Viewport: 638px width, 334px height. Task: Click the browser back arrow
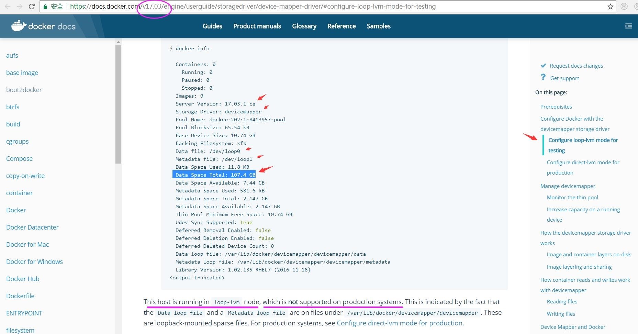(8, 7)
